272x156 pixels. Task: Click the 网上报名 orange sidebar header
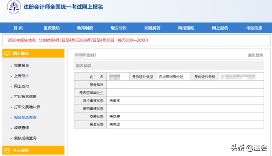[33, 53]
